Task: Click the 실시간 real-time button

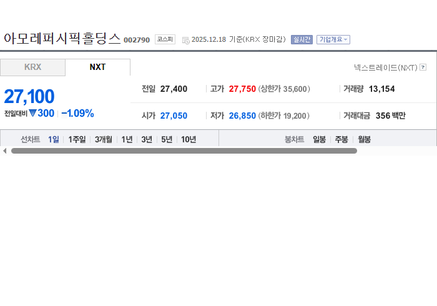Action: [x=302, y=39]
